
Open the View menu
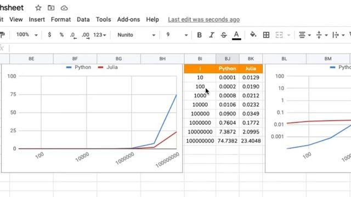pyautogui.click(x=16, y=20)
